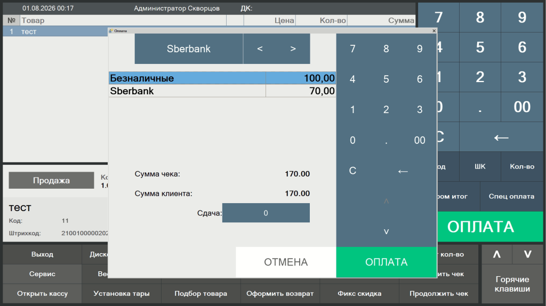Tap digit 8 on main window keypad
This screenshot has height=306, width=546.
point(480,17)
